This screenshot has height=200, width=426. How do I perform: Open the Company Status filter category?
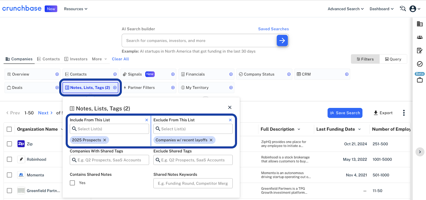point(264,74)
